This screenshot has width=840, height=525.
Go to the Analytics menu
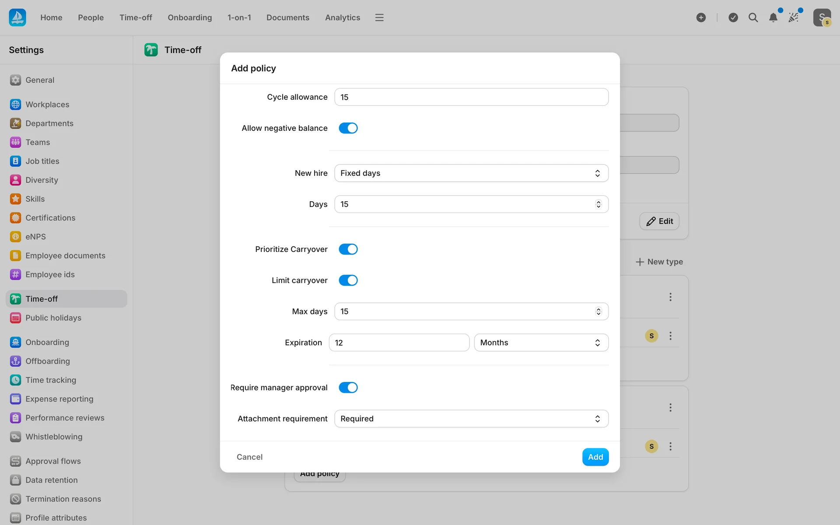(343, 17)
